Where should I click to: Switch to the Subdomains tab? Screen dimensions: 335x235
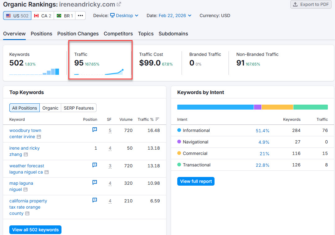pyautogui.click(x=173, y=34)
